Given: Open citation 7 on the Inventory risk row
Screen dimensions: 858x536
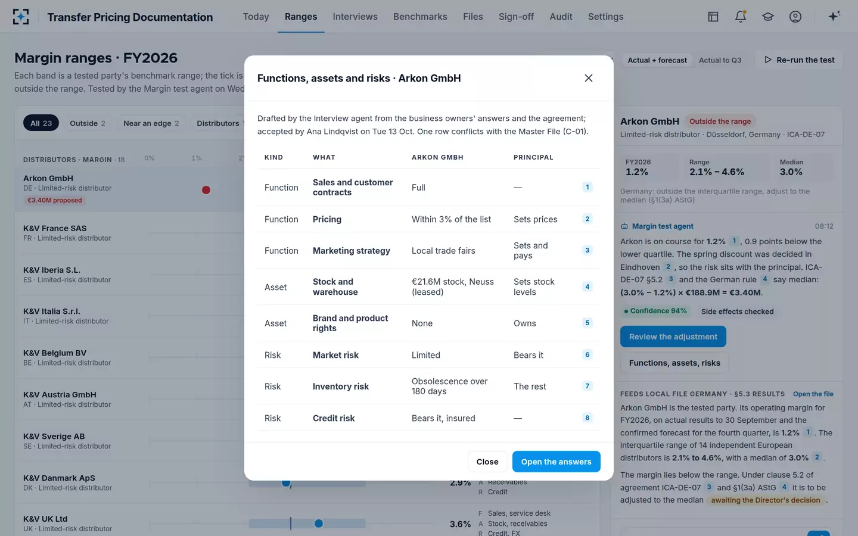Looking at the screenshot, I should tap(587, 386).
